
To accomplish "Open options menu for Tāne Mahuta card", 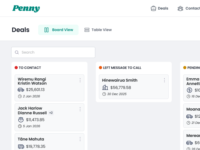I will point(80,139).
